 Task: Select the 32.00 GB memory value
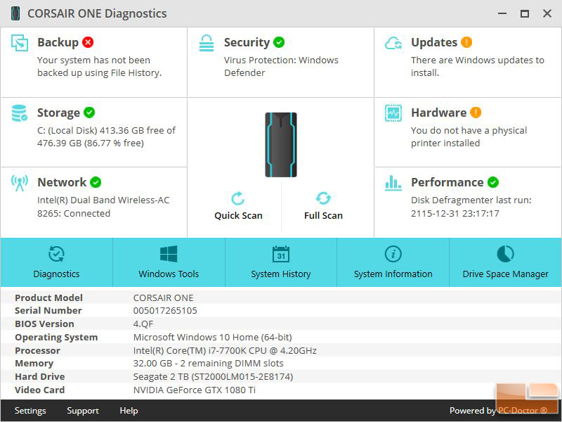208,364
